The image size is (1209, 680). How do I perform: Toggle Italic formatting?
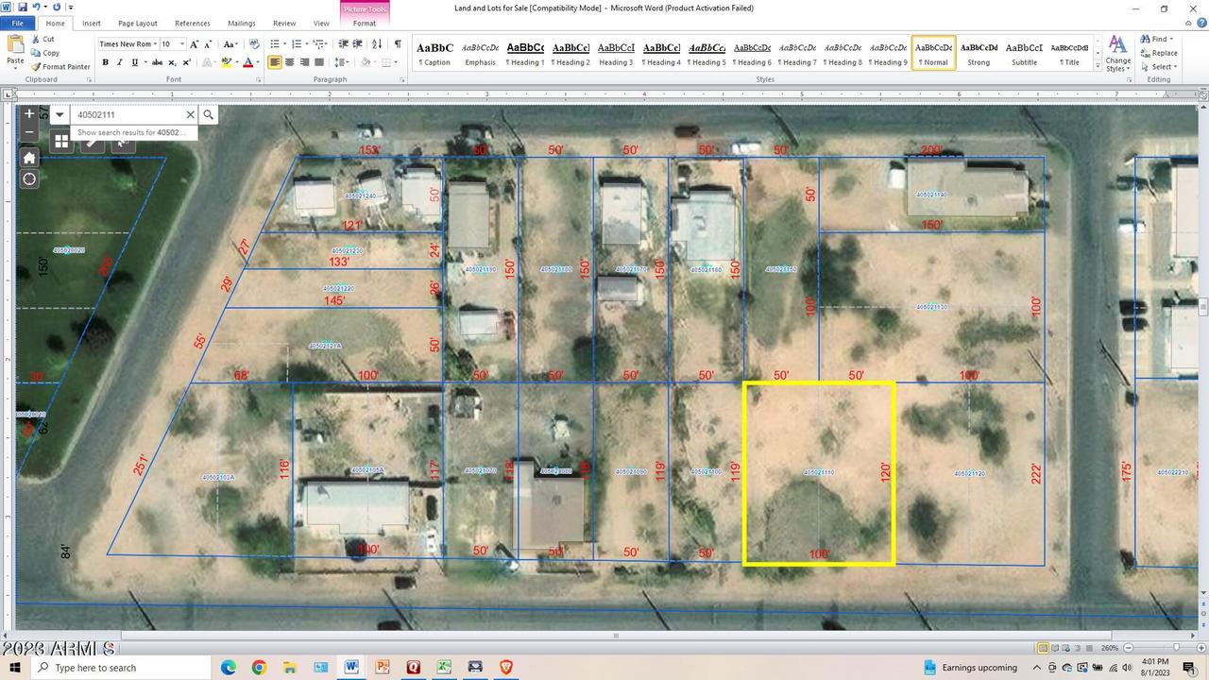coord(120,62)
